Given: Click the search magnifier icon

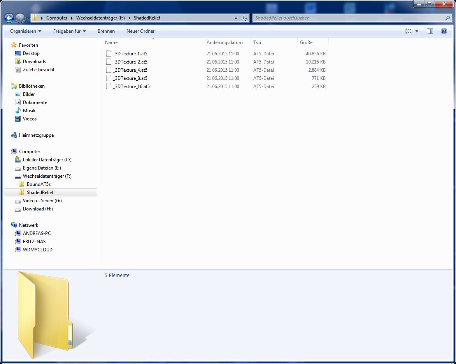Looking at the screenshot, I should tap(447, 18).
